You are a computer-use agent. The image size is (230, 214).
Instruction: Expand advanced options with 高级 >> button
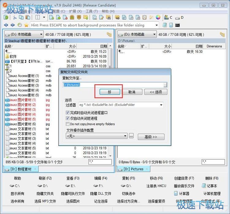click(x=151, y=137)
